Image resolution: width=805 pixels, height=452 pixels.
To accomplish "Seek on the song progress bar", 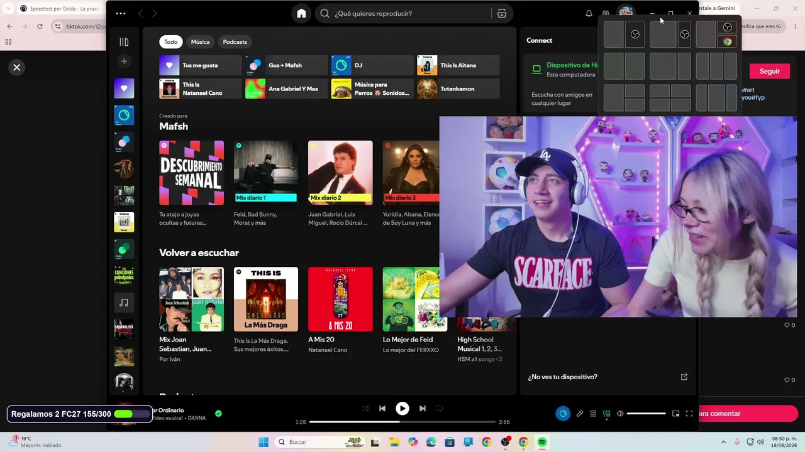I will coord(402,422).
